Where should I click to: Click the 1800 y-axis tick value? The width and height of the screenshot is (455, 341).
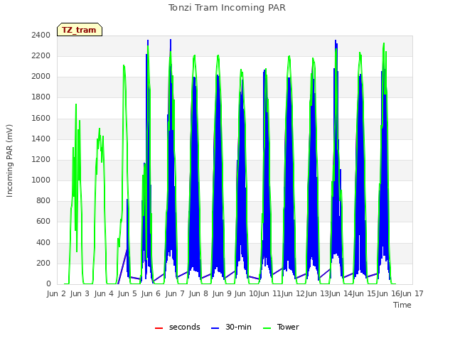pos(41,97)
